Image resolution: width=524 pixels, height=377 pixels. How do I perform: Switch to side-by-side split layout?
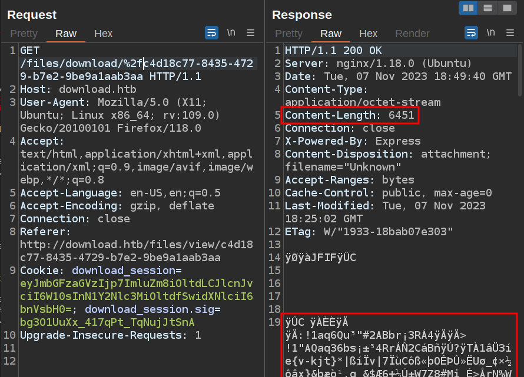coord(469,8)
